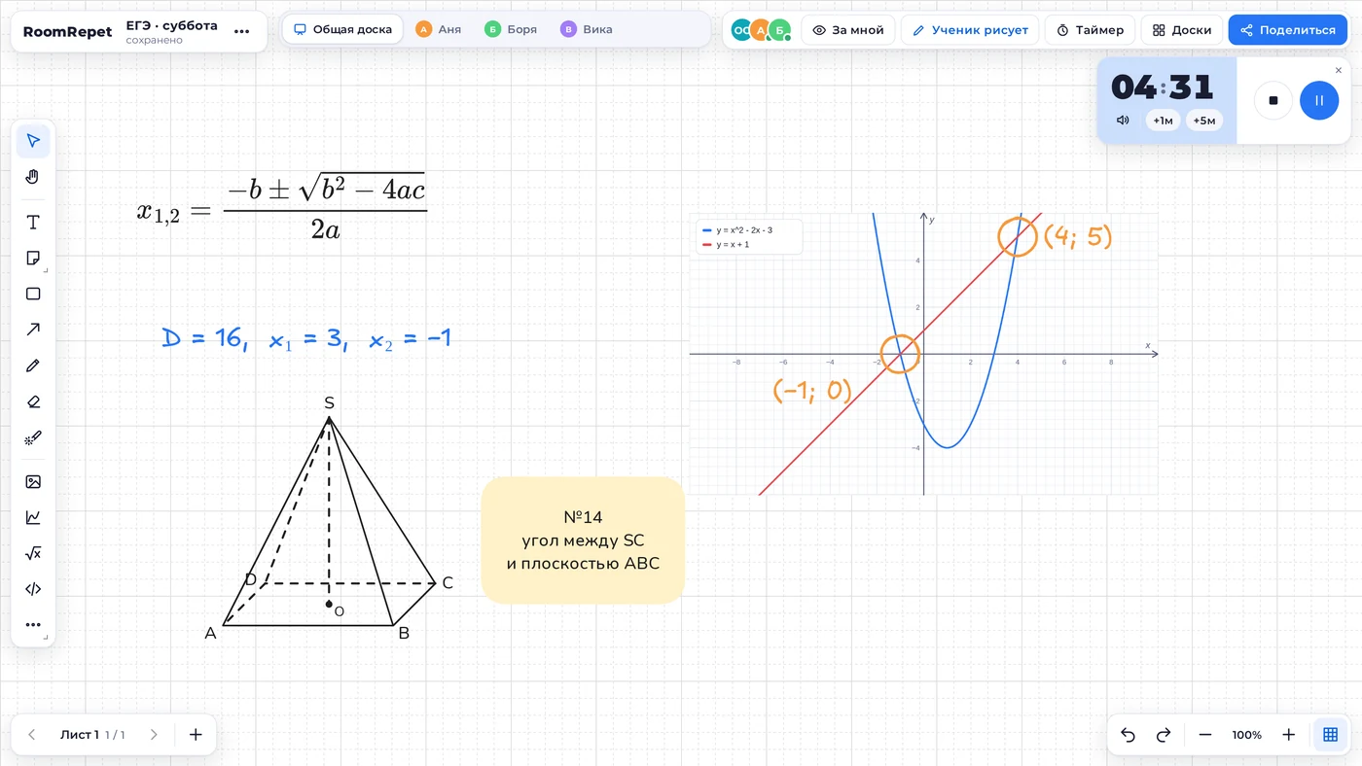This screenshot has height=766, width=1362.
Task: Activate the hand pan tool
Action: (x=33, y=177)
